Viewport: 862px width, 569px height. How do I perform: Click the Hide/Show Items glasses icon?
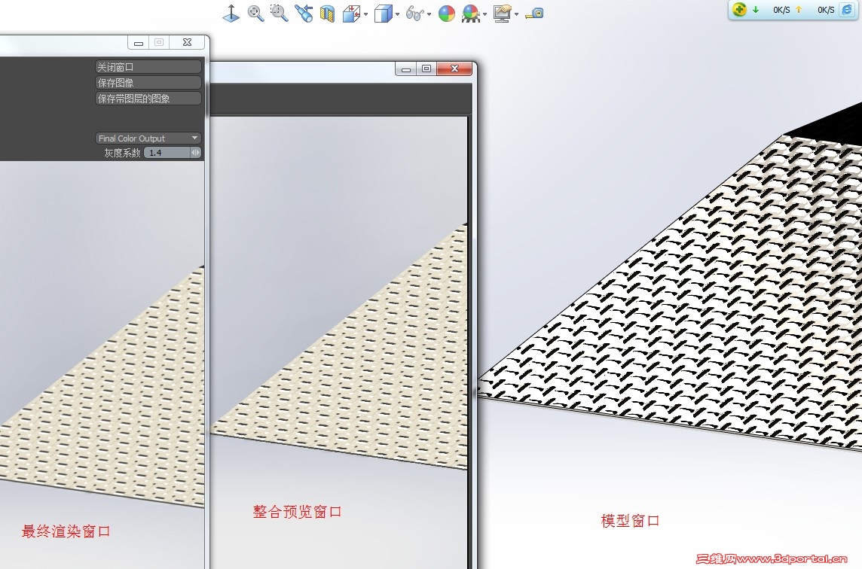coord(415,14)
